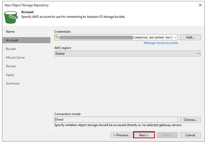The image size is (206, 142).
Task: Select the Account wizard step
Action: 26,40
